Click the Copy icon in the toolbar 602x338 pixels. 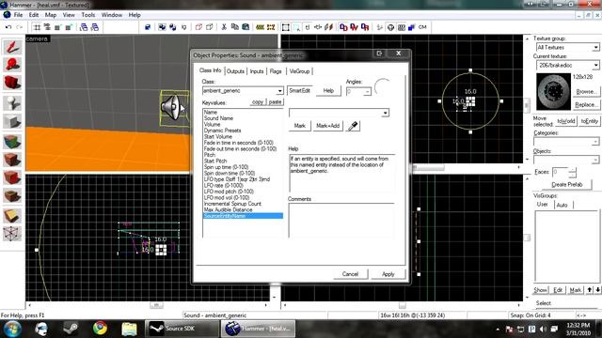click(x=234, y=27)
